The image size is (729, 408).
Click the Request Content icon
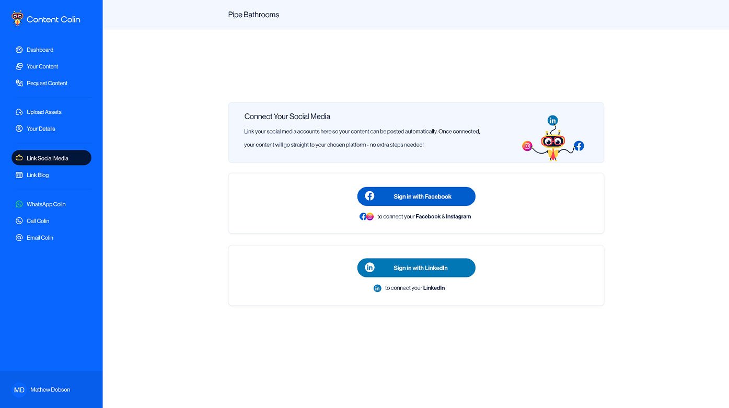click(x=19, y=83)
